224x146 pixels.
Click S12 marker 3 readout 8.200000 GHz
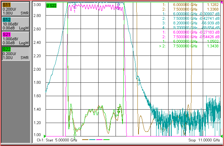[185, 23]
